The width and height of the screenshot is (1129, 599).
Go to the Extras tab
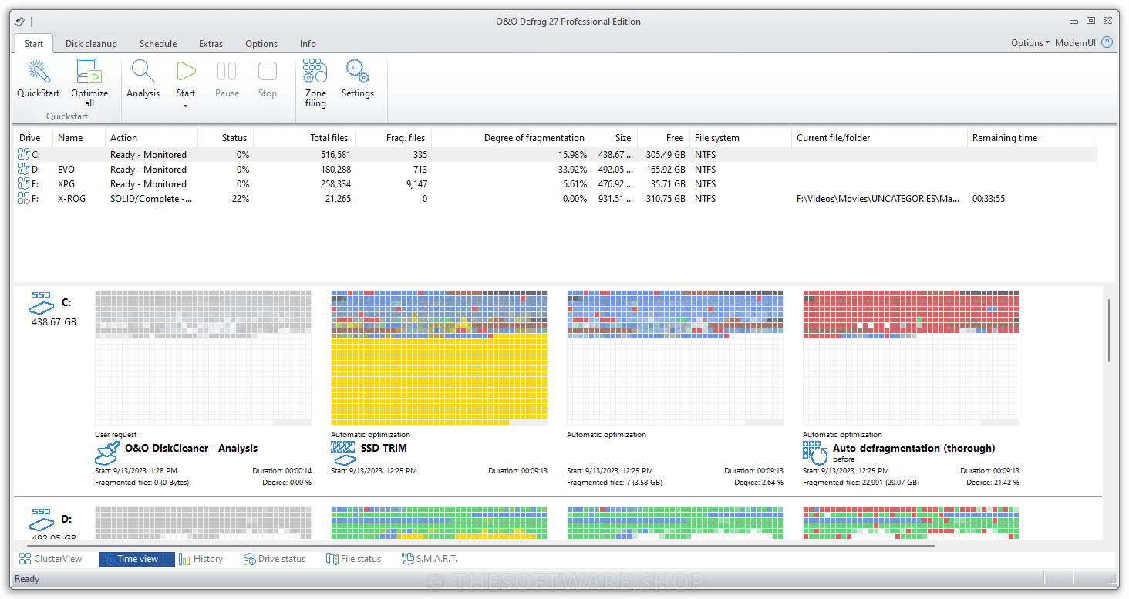point(211,44)
